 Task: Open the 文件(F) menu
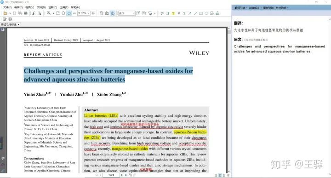tap(7, 7)
